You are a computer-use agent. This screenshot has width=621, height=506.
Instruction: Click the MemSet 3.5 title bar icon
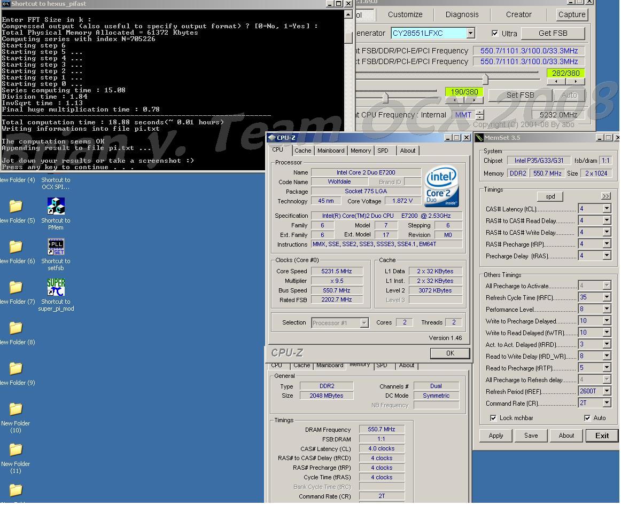479,138
